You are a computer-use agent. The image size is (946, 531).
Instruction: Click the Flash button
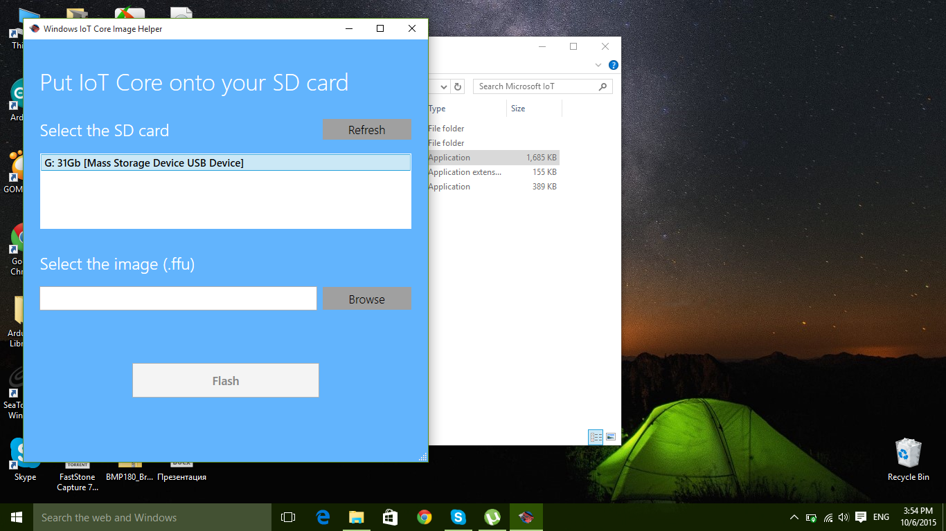(226, 380)
